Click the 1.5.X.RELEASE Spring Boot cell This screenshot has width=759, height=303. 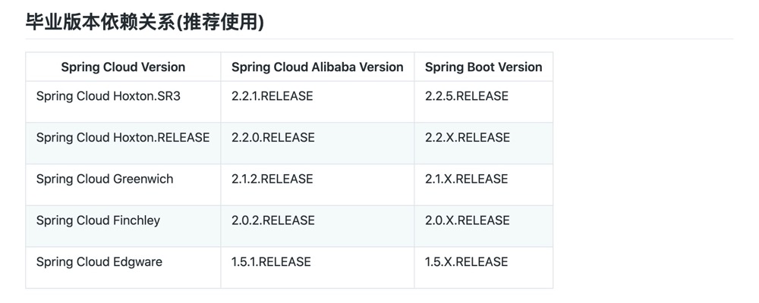pos(466,262)
